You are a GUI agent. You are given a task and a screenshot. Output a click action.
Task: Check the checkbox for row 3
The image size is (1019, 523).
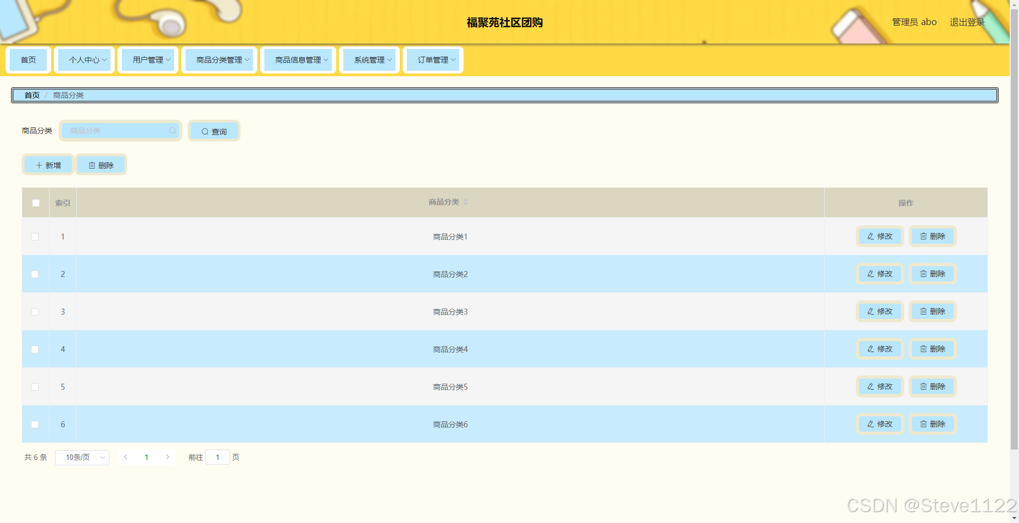tap(35, 312)
